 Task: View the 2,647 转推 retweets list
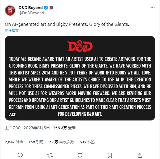[x=14, y=142]
